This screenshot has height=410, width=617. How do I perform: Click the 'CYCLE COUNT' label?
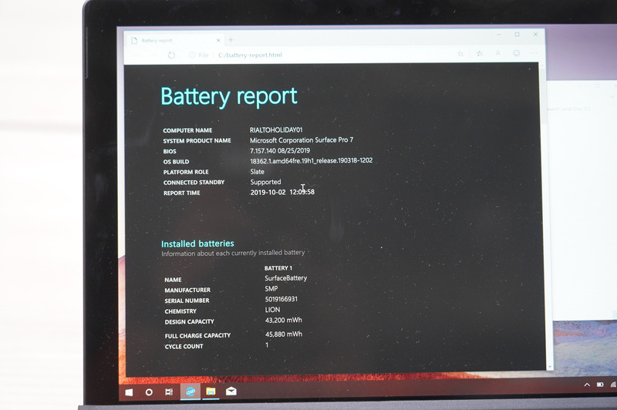[x=184, y=346]
